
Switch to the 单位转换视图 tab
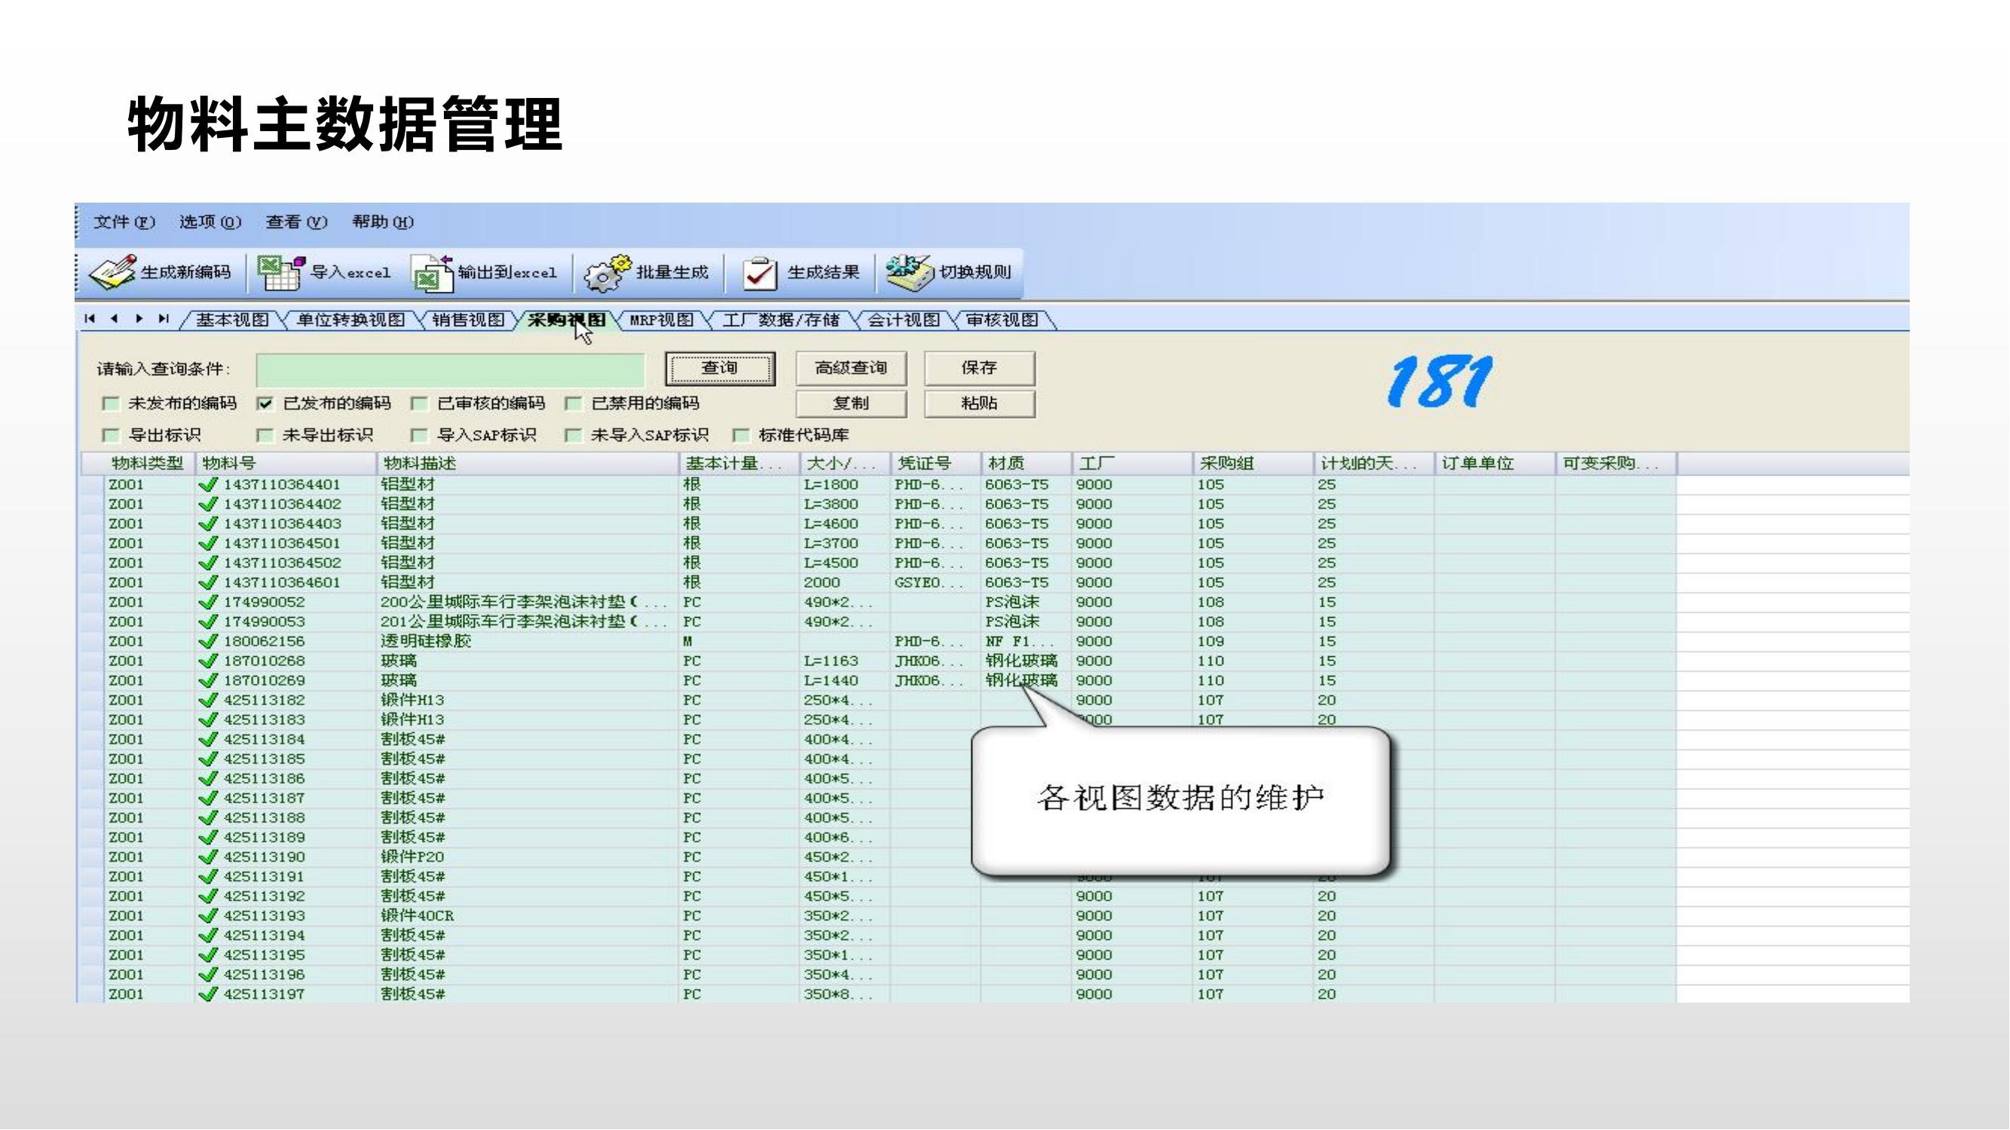click(350, 319)
